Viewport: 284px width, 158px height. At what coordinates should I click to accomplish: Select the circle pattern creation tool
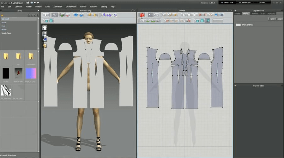(195, 15)
